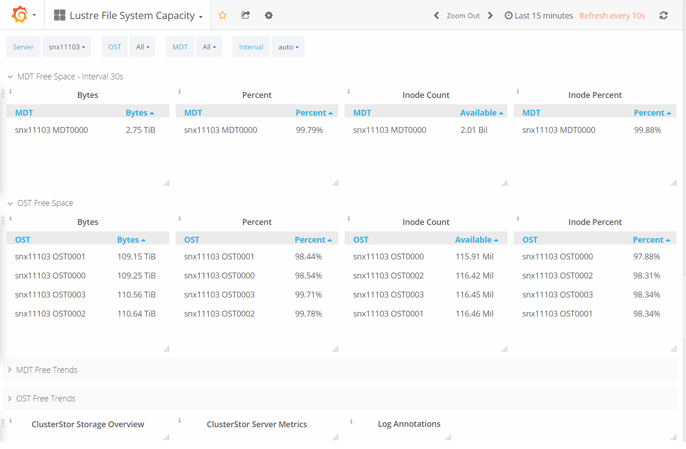Click the clock icon next to Last 15 minutes
The height and width of the screenshot is (449, 686).
(508, 15)
